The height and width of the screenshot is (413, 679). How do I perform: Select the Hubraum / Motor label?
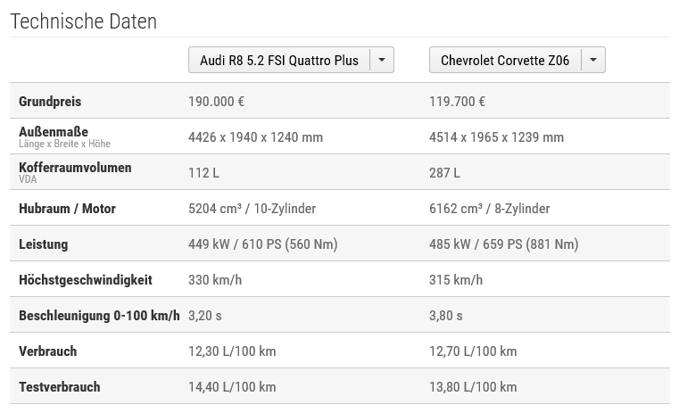click(x=68, y=209)
